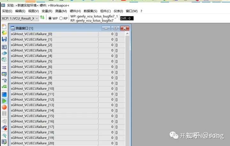Select row sGlHost_VCUECUfailure_[5]

(x=68, y=61)
